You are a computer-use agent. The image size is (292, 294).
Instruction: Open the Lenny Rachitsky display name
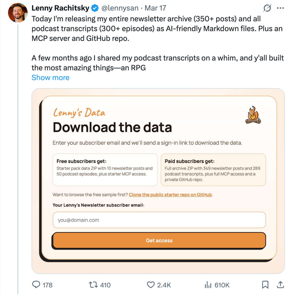pyautogui.click(x=60, y=8)
